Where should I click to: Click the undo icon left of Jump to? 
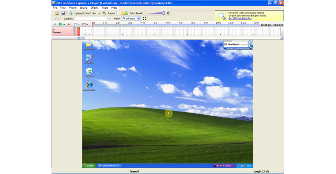coord(57,19)
